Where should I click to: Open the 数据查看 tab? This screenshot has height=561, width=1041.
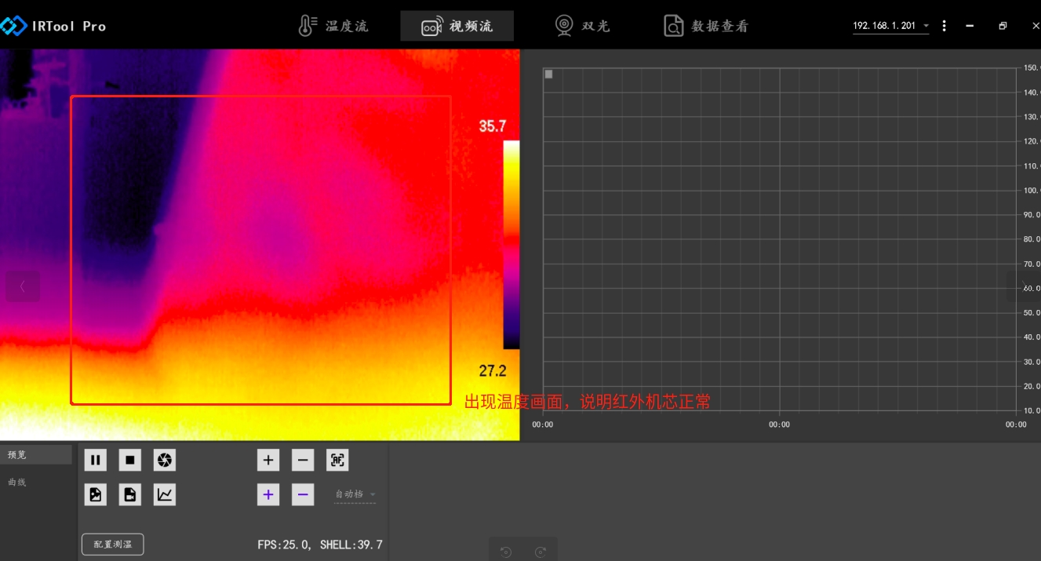(706, 26)
